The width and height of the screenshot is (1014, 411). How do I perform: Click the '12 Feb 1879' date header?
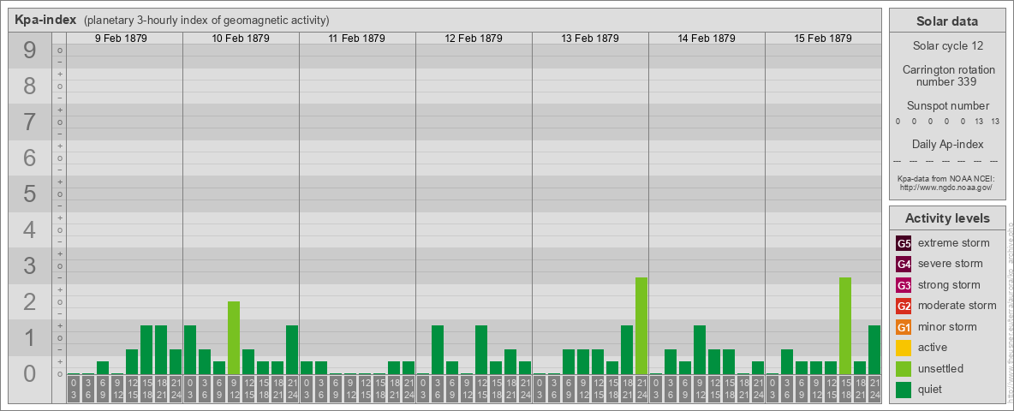pos(474,39)
